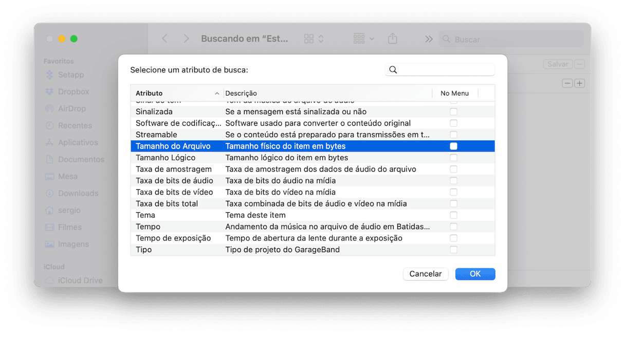Click the Finder Buscar magnifier icon

pos(446,40)
